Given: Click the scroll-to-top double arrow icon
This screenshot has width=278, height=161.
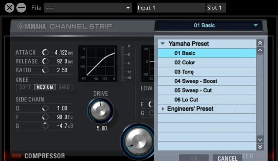Looking at the screenshot, I should coord(260,43).
